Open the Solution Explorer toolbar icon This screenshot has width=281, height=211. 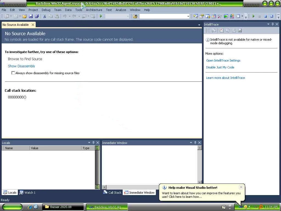(x=195, y=16)
